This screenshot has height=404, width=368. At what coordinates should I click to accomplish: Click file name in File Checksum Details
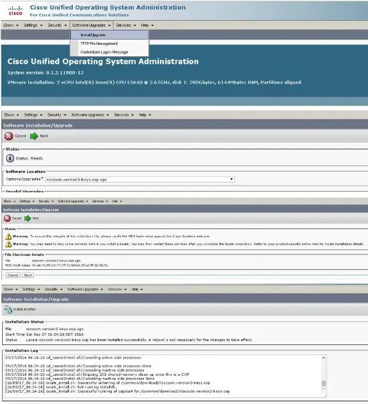click(x=56, y=261)
